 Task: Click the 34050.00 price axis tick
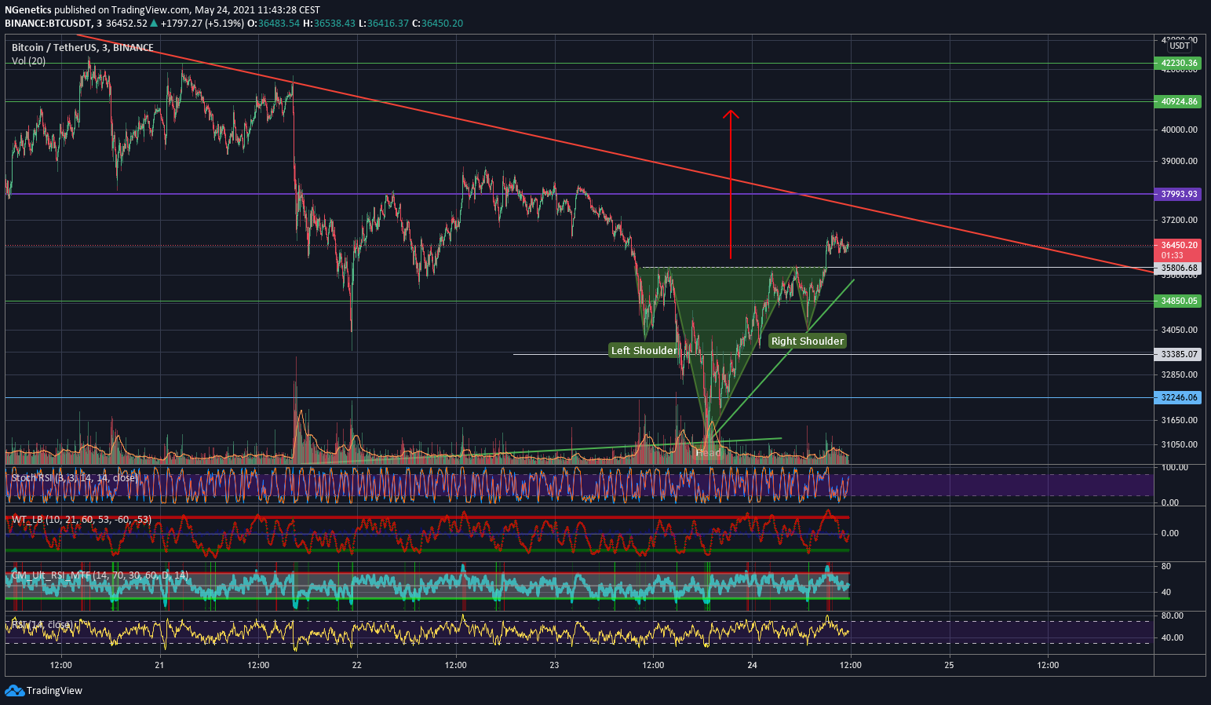point(1180,330)
